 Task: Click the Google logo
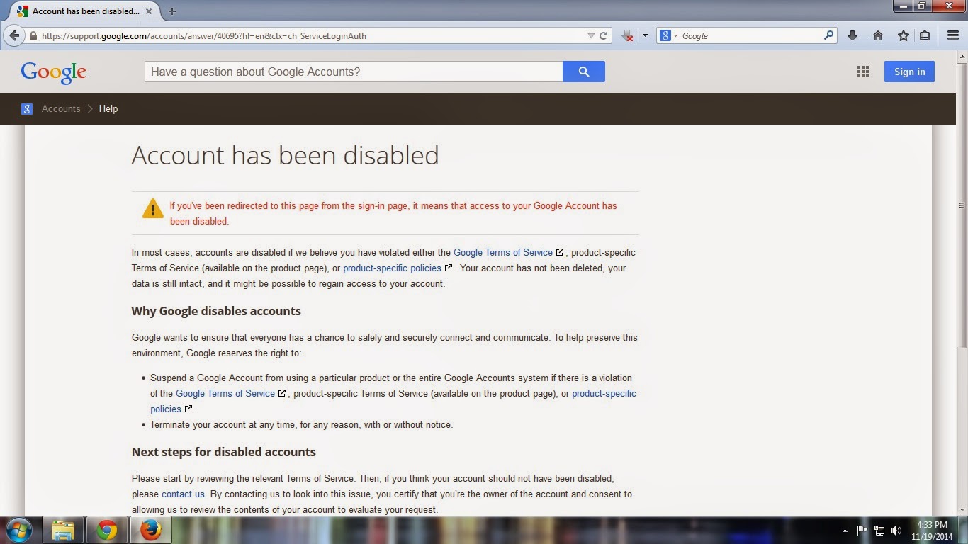pyautogui.click(x=53, y=73)
